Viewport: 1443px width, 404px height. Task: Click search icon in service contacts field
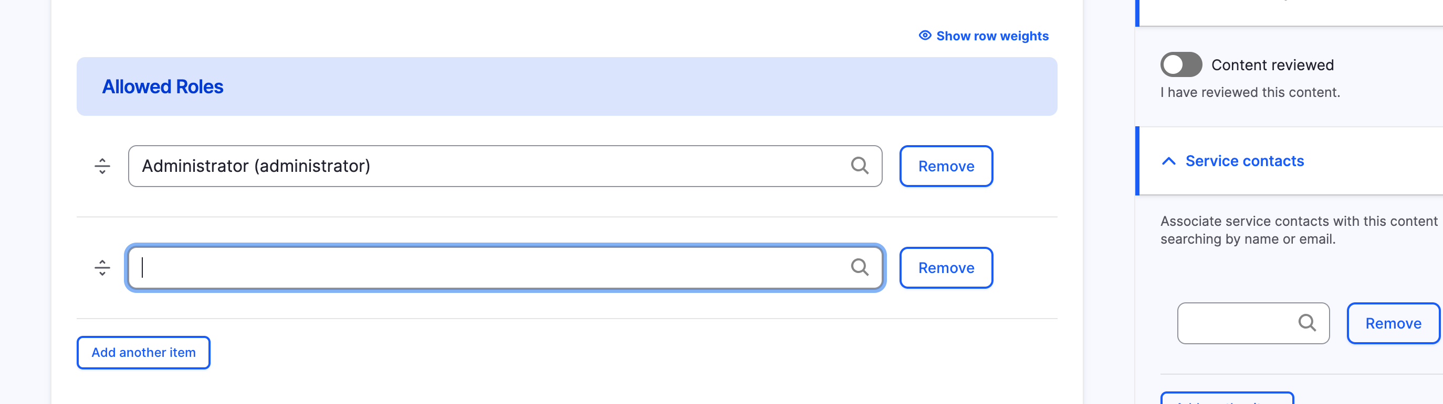(x=1307, y=323)
